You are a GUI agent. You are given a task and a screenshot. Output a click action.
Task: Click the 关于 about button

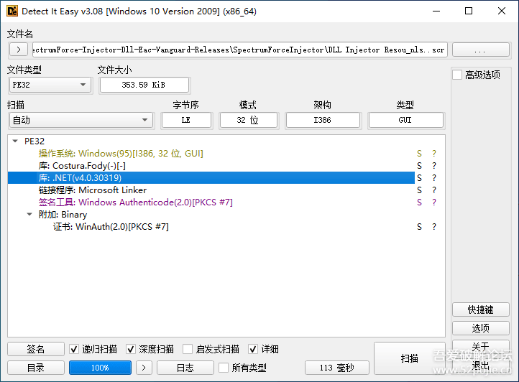(x=481, y=346)
